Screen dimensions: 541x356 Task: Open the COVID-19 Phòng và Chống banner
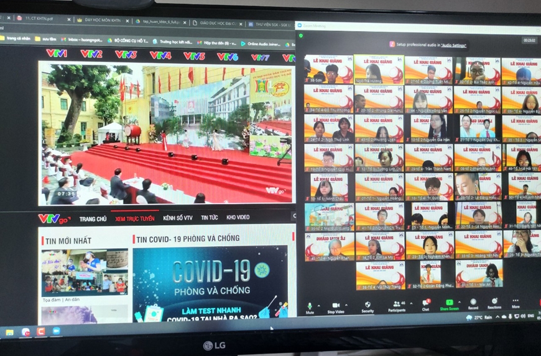tap(210, 284)
